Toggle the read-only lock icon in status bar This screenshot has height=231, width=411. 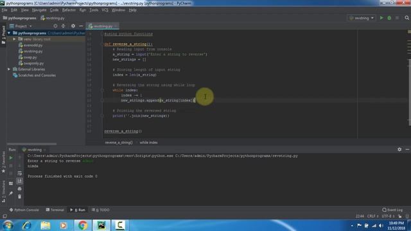(x=399, y=216)
